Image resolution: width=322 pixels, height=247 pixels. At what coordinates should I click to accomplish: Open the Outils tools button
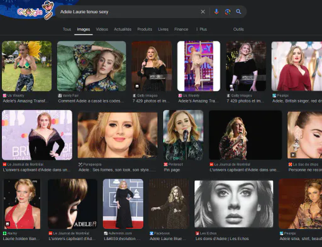click(x=238, y=30)
